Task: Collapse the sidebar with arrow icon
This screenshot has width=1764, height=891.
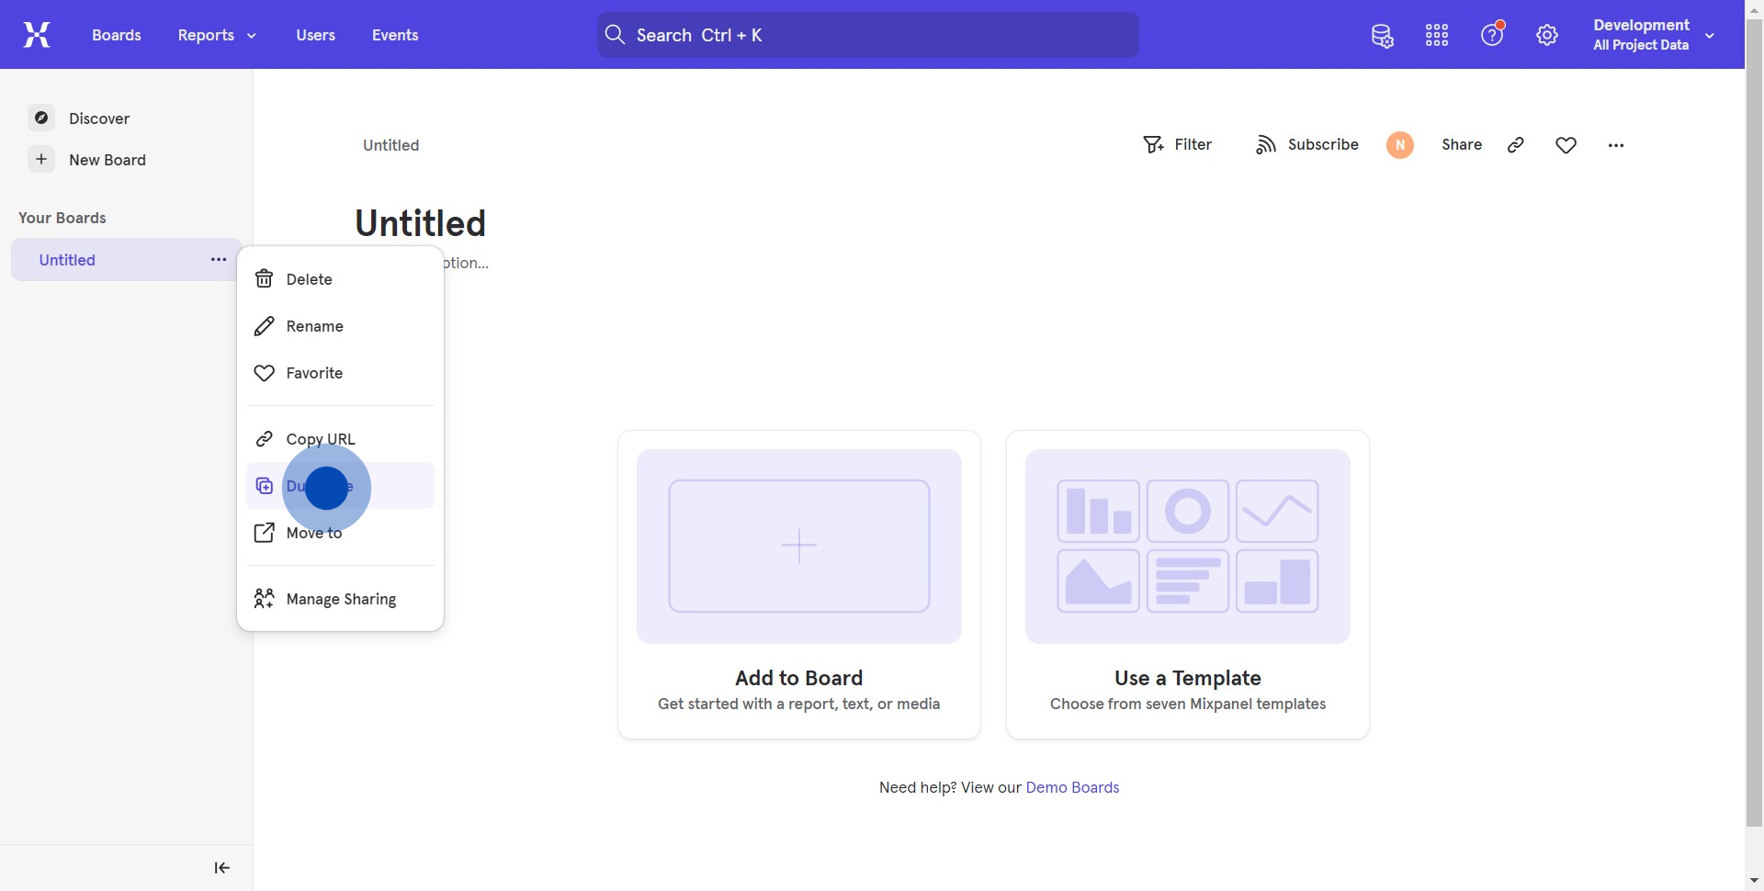Action: click(221, 868)
